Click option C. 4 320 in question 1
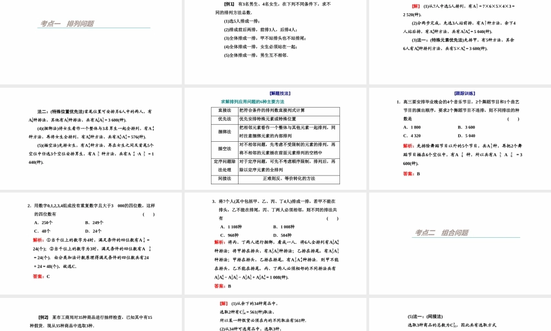551x331 pixels. (412, 136)
